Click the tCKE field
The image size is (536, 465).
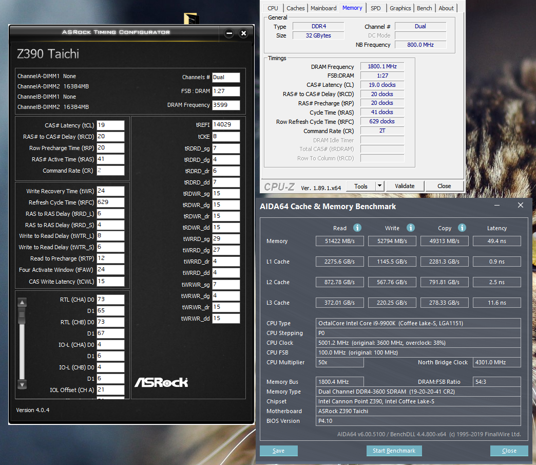point(226,137)
